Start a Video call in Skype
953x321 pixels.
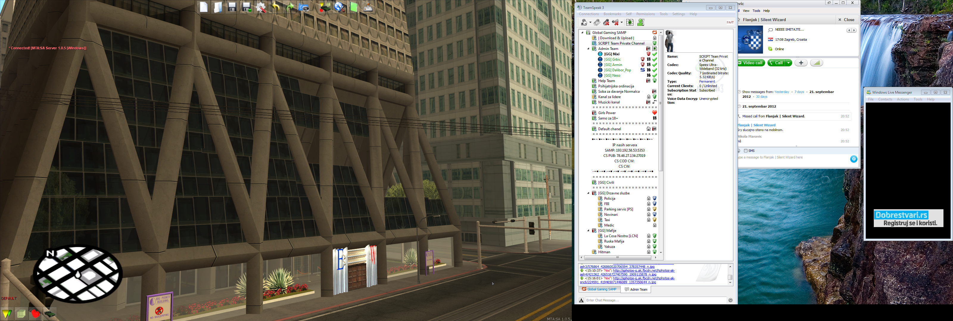751,63
